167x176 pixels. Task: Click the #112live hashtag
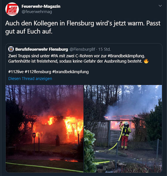click(x=16, y=72)
